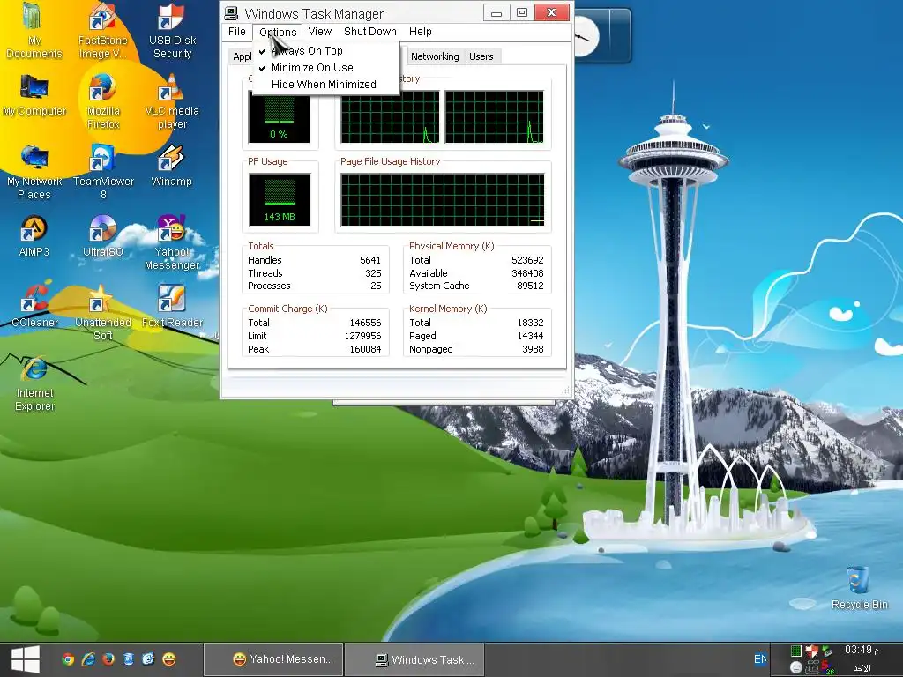Image resolution: width=903 pixels, height=677 pixels.
Task: Close the Options menu header
Action: pyautogui.click(x=278, y=32)
